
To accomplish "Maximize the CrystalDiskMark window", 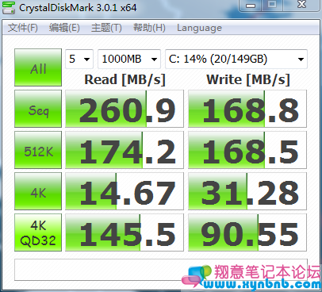I will pyautogui.click(x=272, y=5).
